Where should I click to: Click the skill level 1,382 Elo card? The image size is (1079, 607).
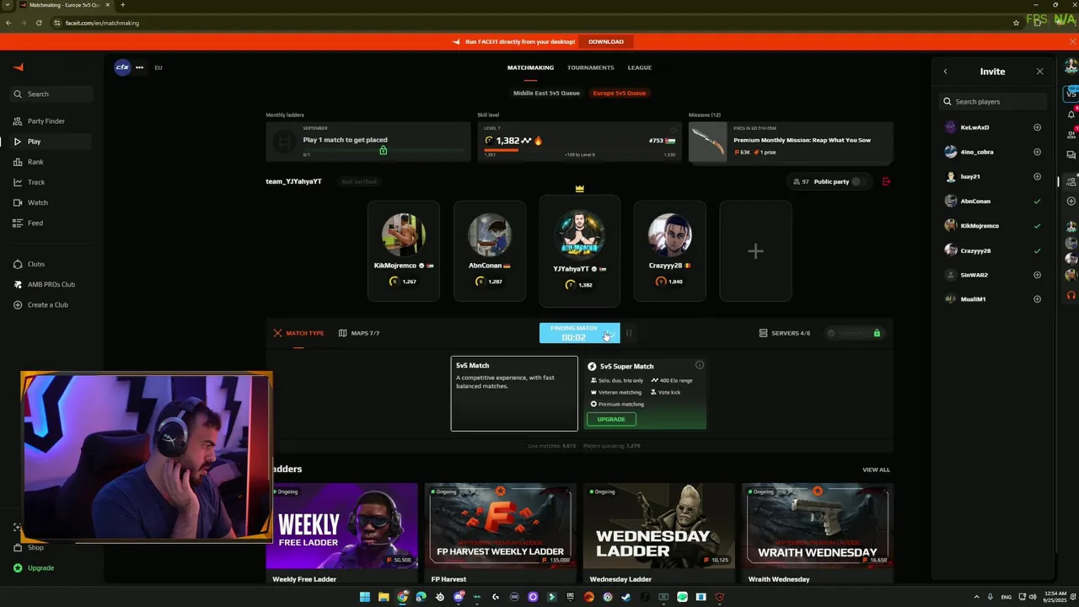point(579,142)
